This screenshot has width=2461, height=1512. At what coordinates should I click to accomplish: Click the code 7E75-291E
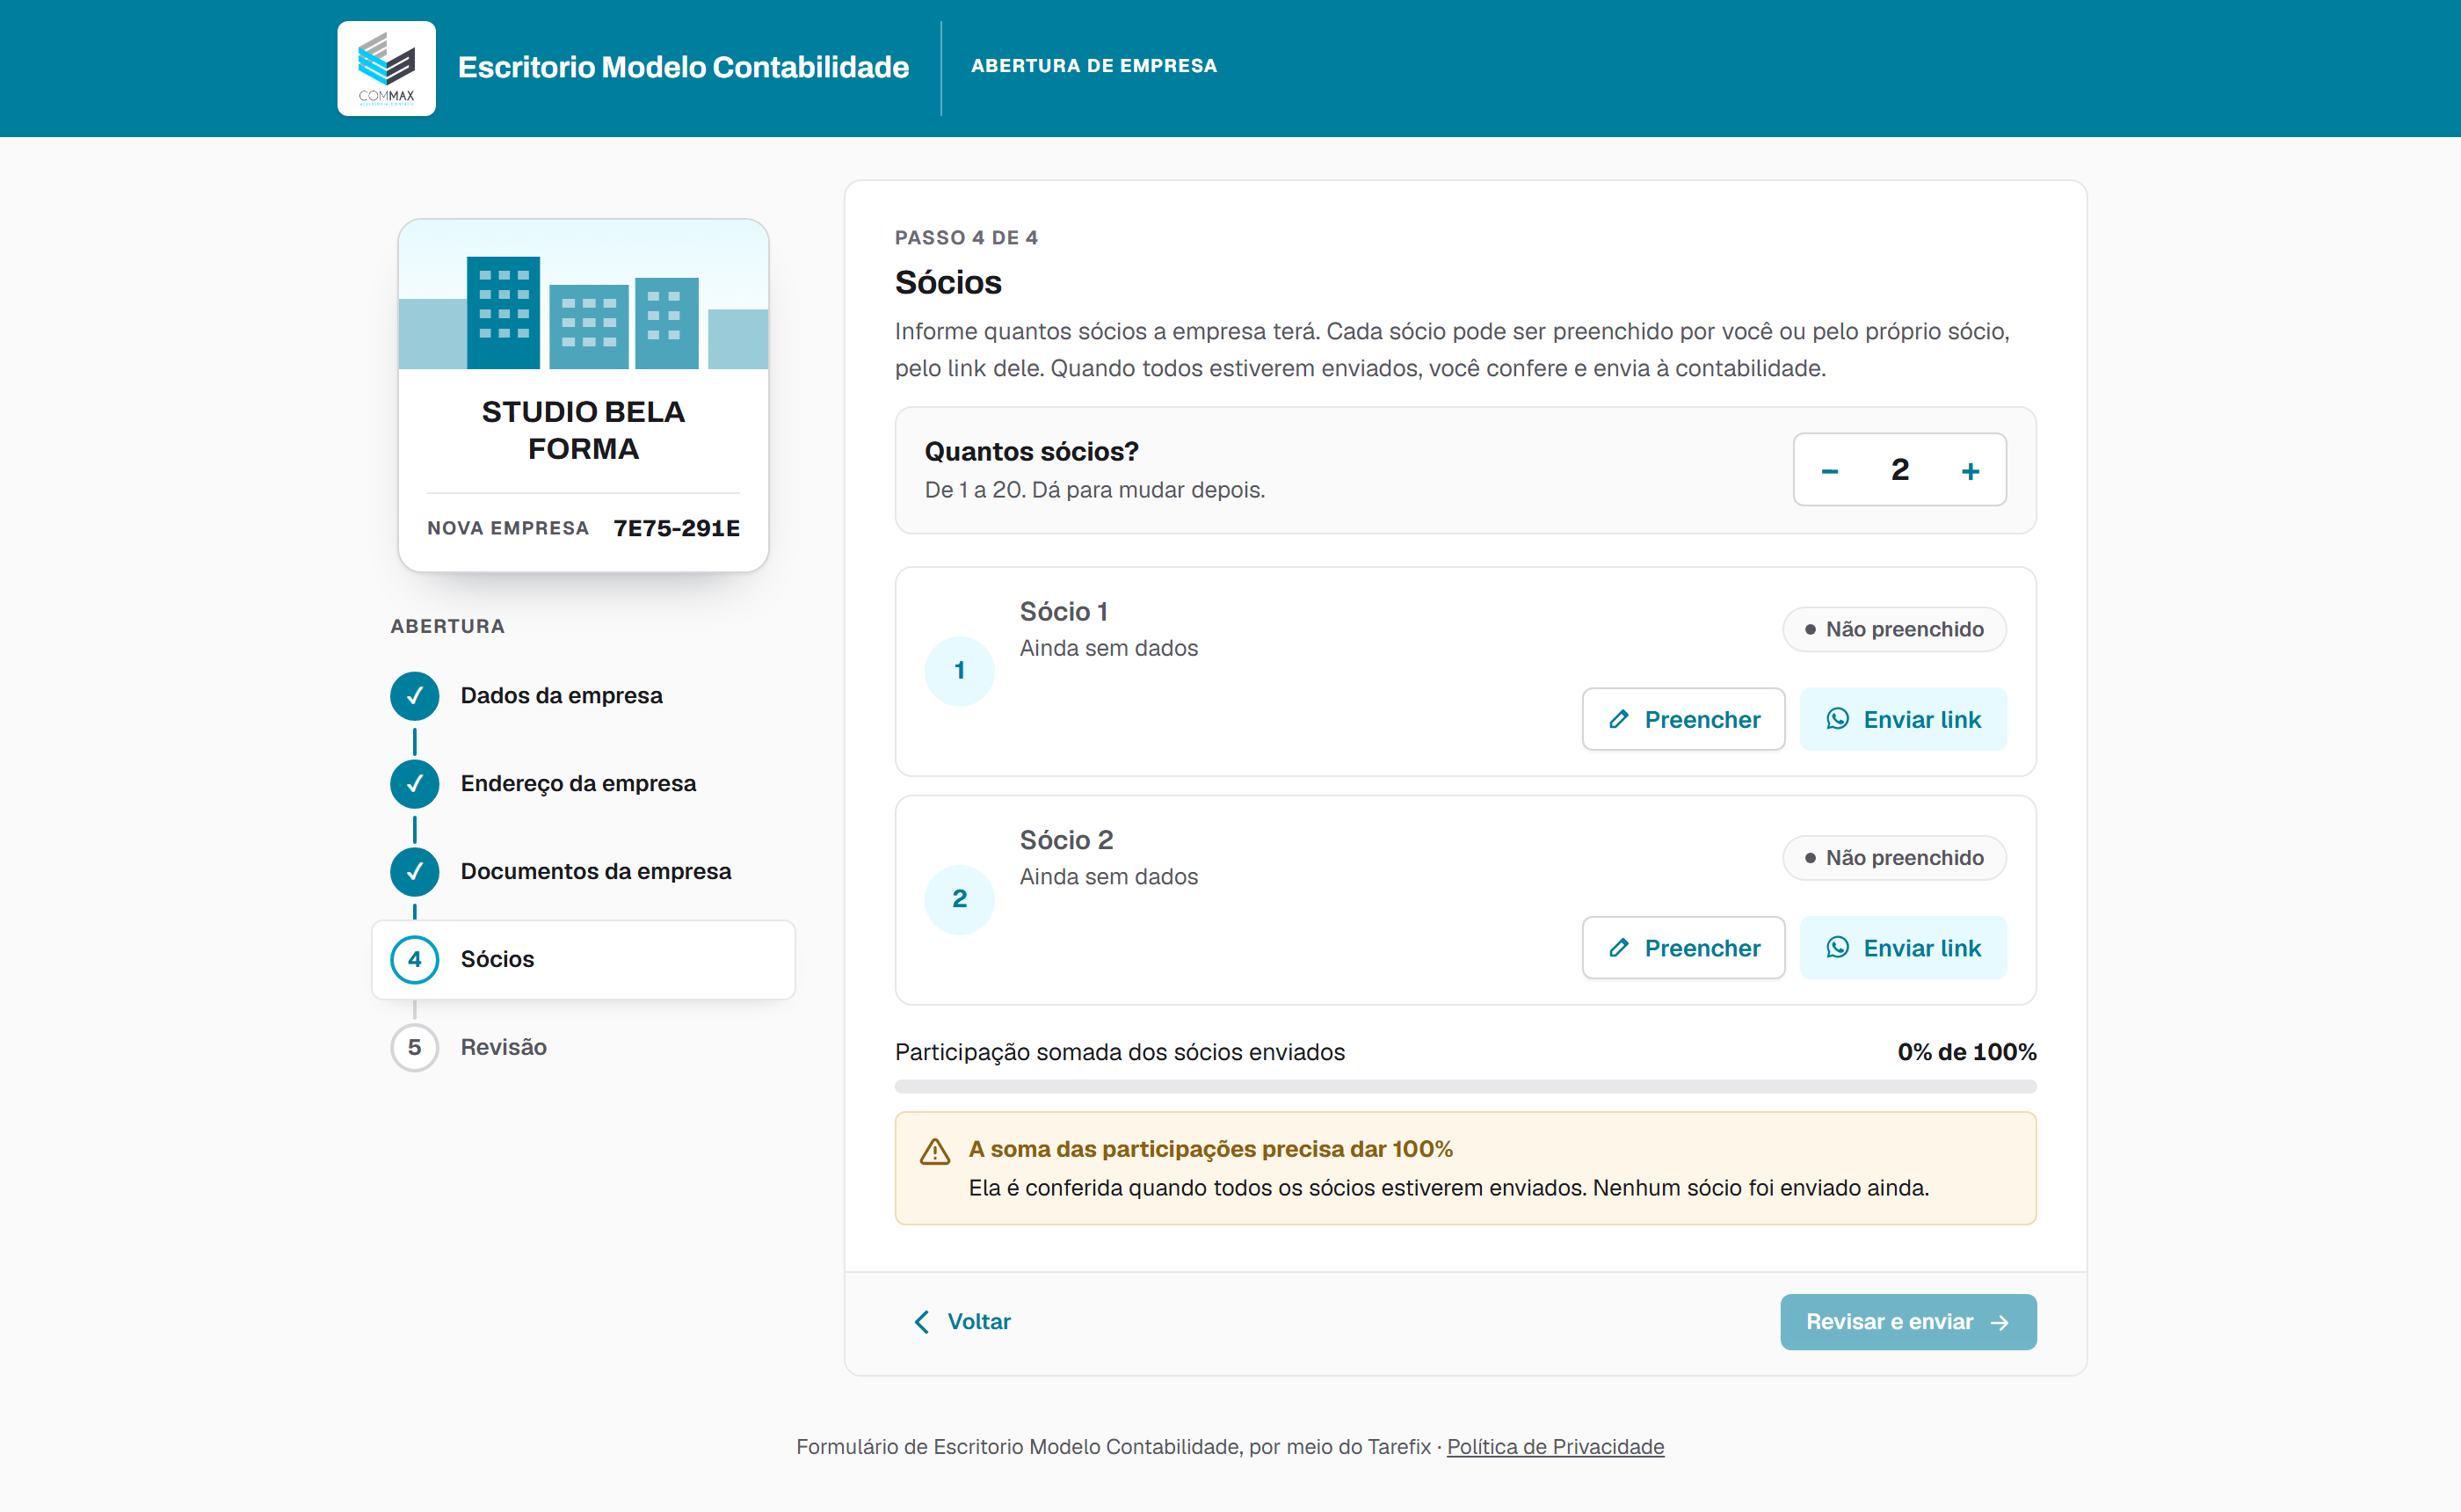tap(677, 528)
